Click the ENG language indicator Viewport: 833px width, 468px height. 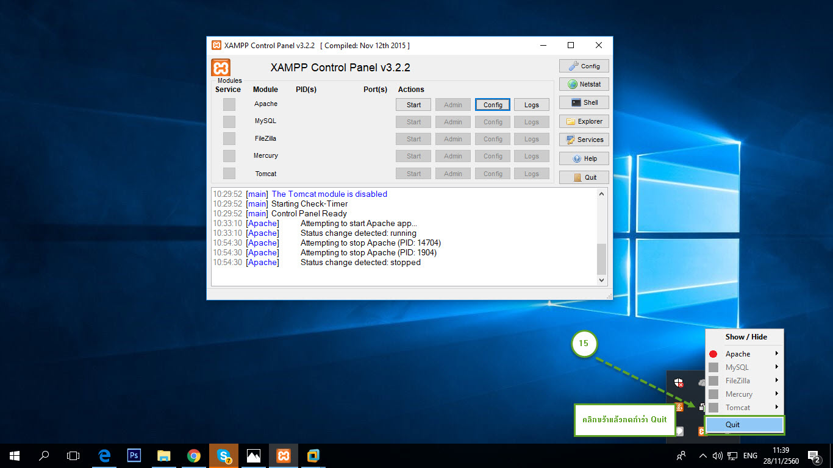click(x=751, y=455)
